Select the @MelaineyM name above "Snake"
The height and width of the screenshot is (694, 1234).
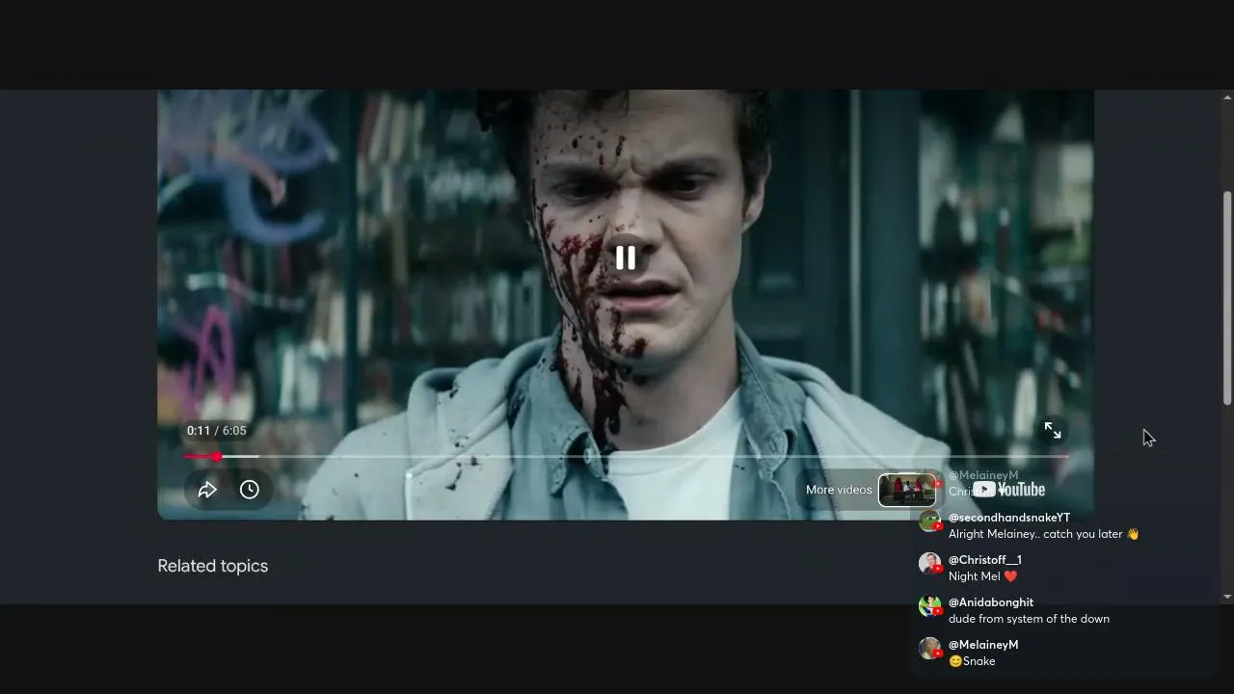click(x=983, y=645)
